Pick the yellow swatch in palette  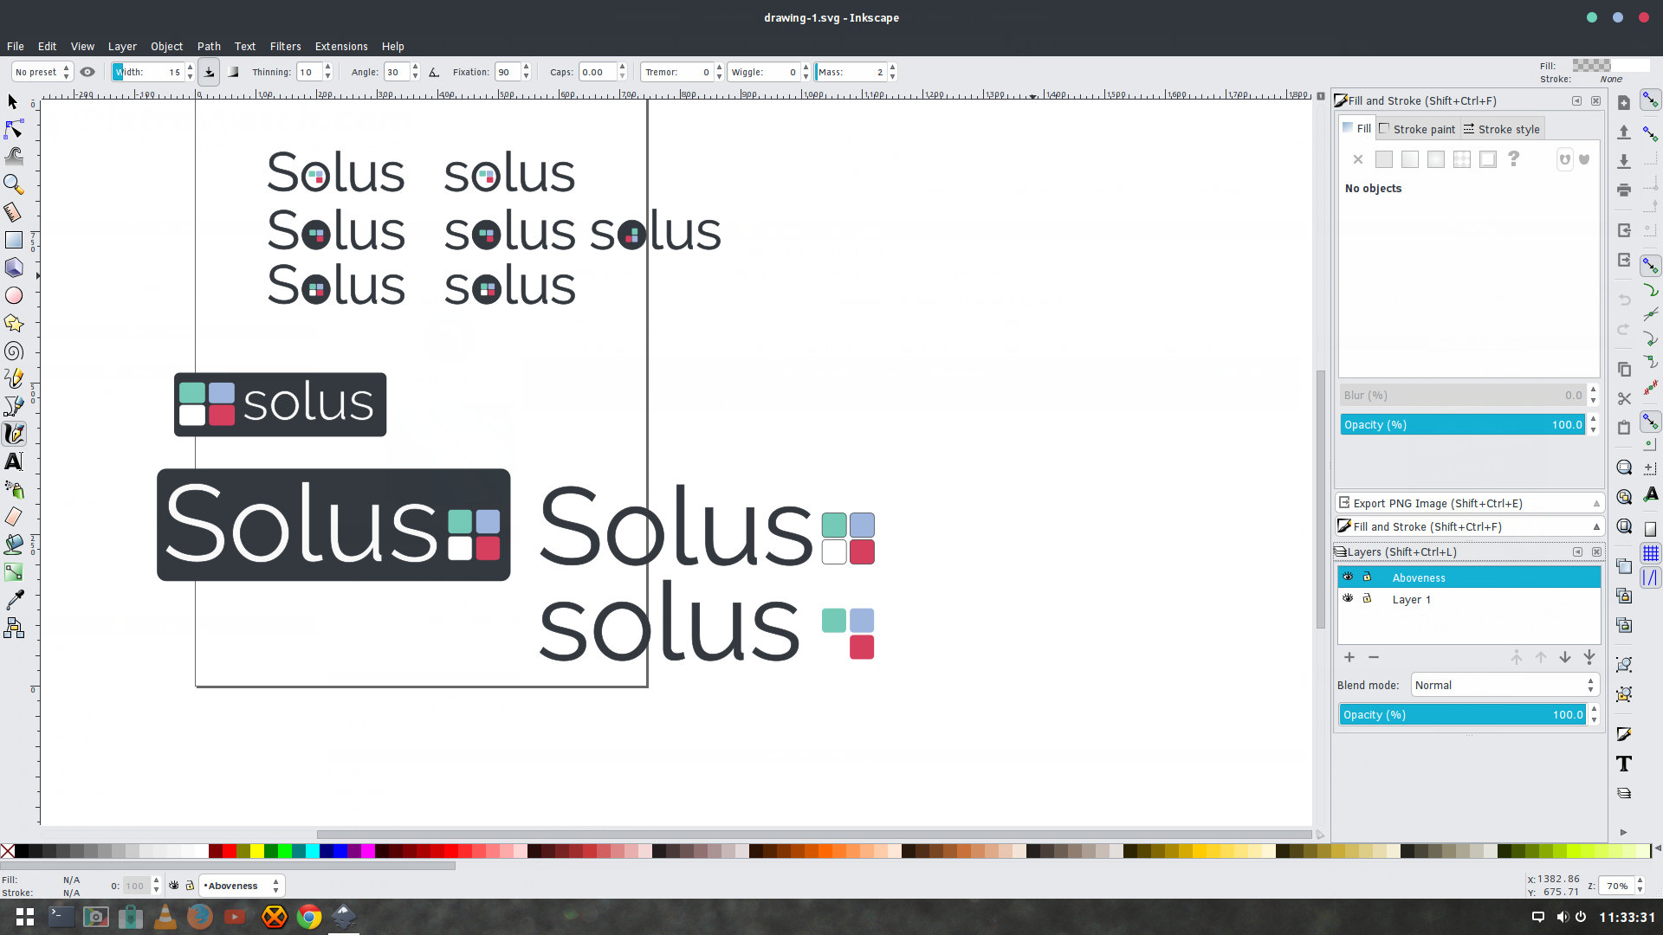click(256, 851)
